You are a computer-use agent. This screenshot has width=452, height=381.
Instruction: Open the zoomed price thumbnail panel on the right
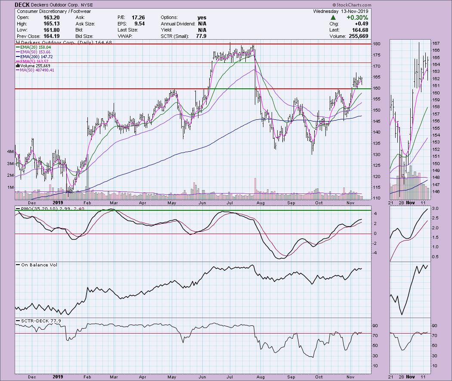click(410, 119)
